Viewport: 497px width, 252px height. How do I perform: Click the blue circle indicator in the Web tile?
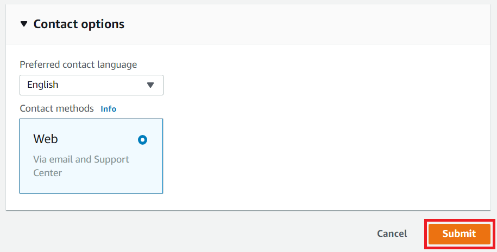(x=142, y=140)
